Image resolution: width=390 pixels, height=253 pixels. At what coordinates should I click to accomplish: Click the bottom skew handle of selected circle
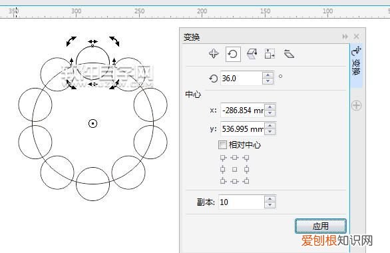(x=93, y=85)
